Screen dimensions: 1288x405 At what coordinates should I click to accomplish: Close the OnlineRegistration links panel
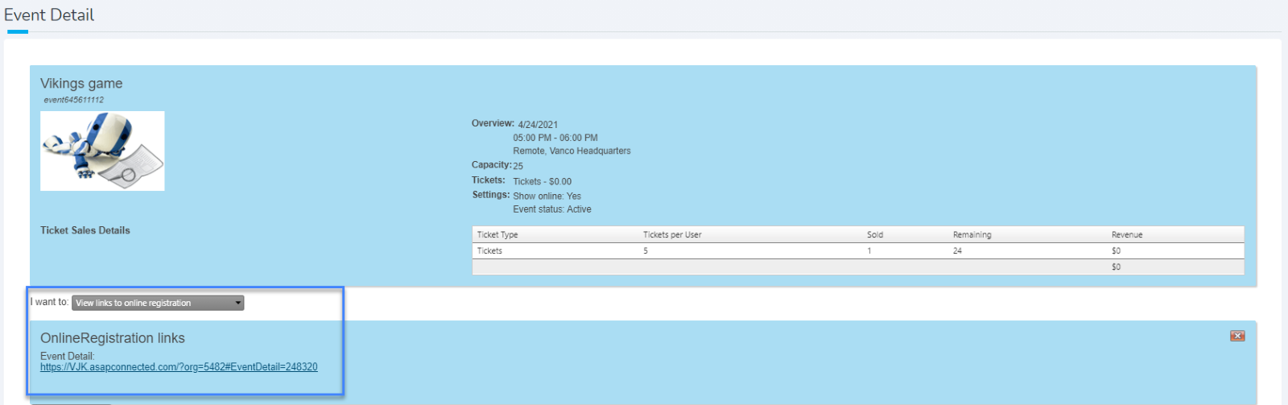tap(1237, 336)
